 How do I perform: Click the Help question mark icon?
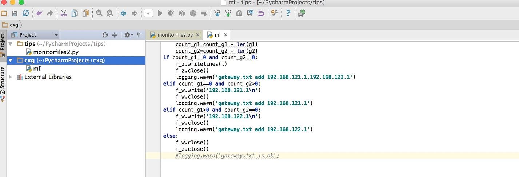click(288, 13)
